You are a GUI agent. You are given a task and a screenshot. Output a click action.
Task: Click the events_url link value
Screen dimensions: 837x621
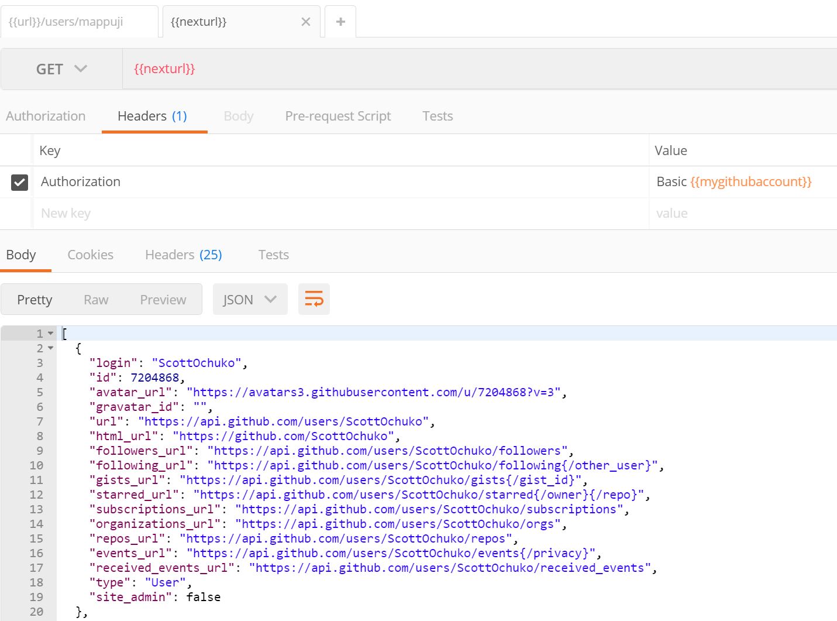click(391, 553)
